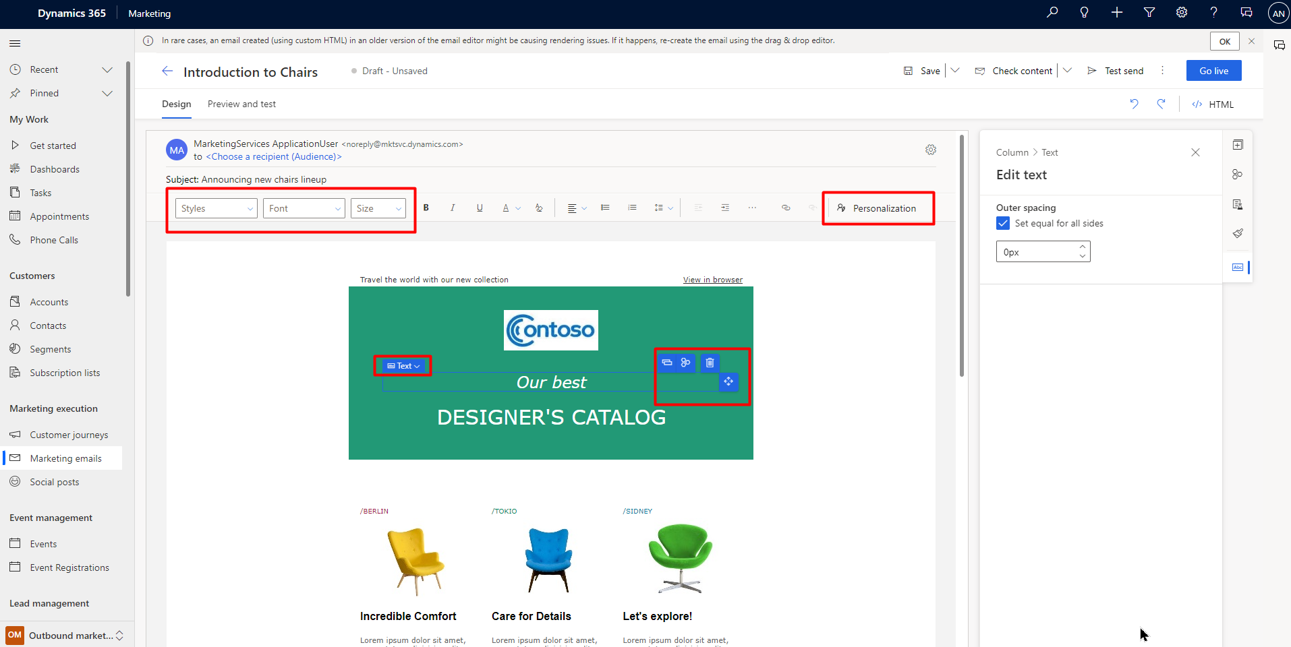Switch to HTML view
This screenshot has width=1291, height=647.
[1212, 104]
